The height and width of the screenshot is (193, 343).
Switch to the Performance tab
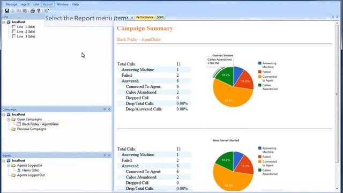point(145,17)
